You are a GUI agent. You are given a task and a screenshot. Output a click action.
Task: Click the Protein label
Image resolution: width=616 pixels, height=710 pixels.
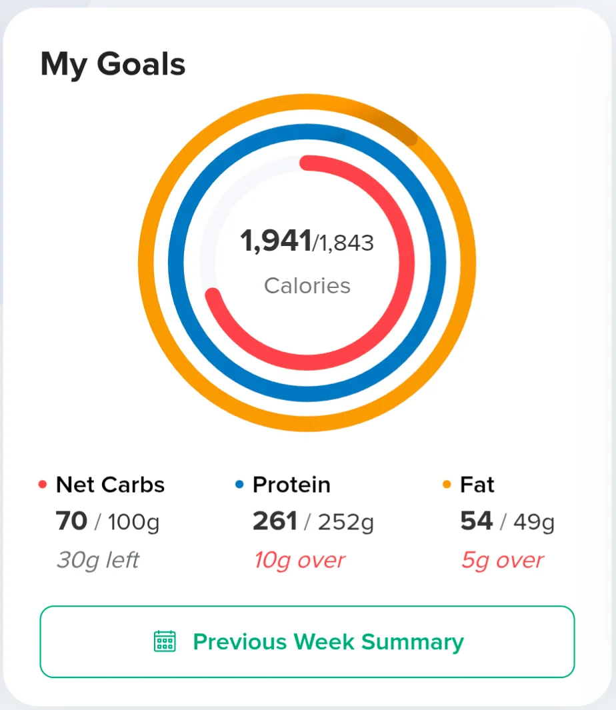pos(291,485)
